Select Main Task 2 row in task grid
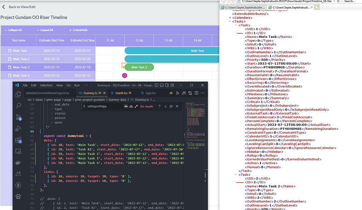 coord(48,59)
